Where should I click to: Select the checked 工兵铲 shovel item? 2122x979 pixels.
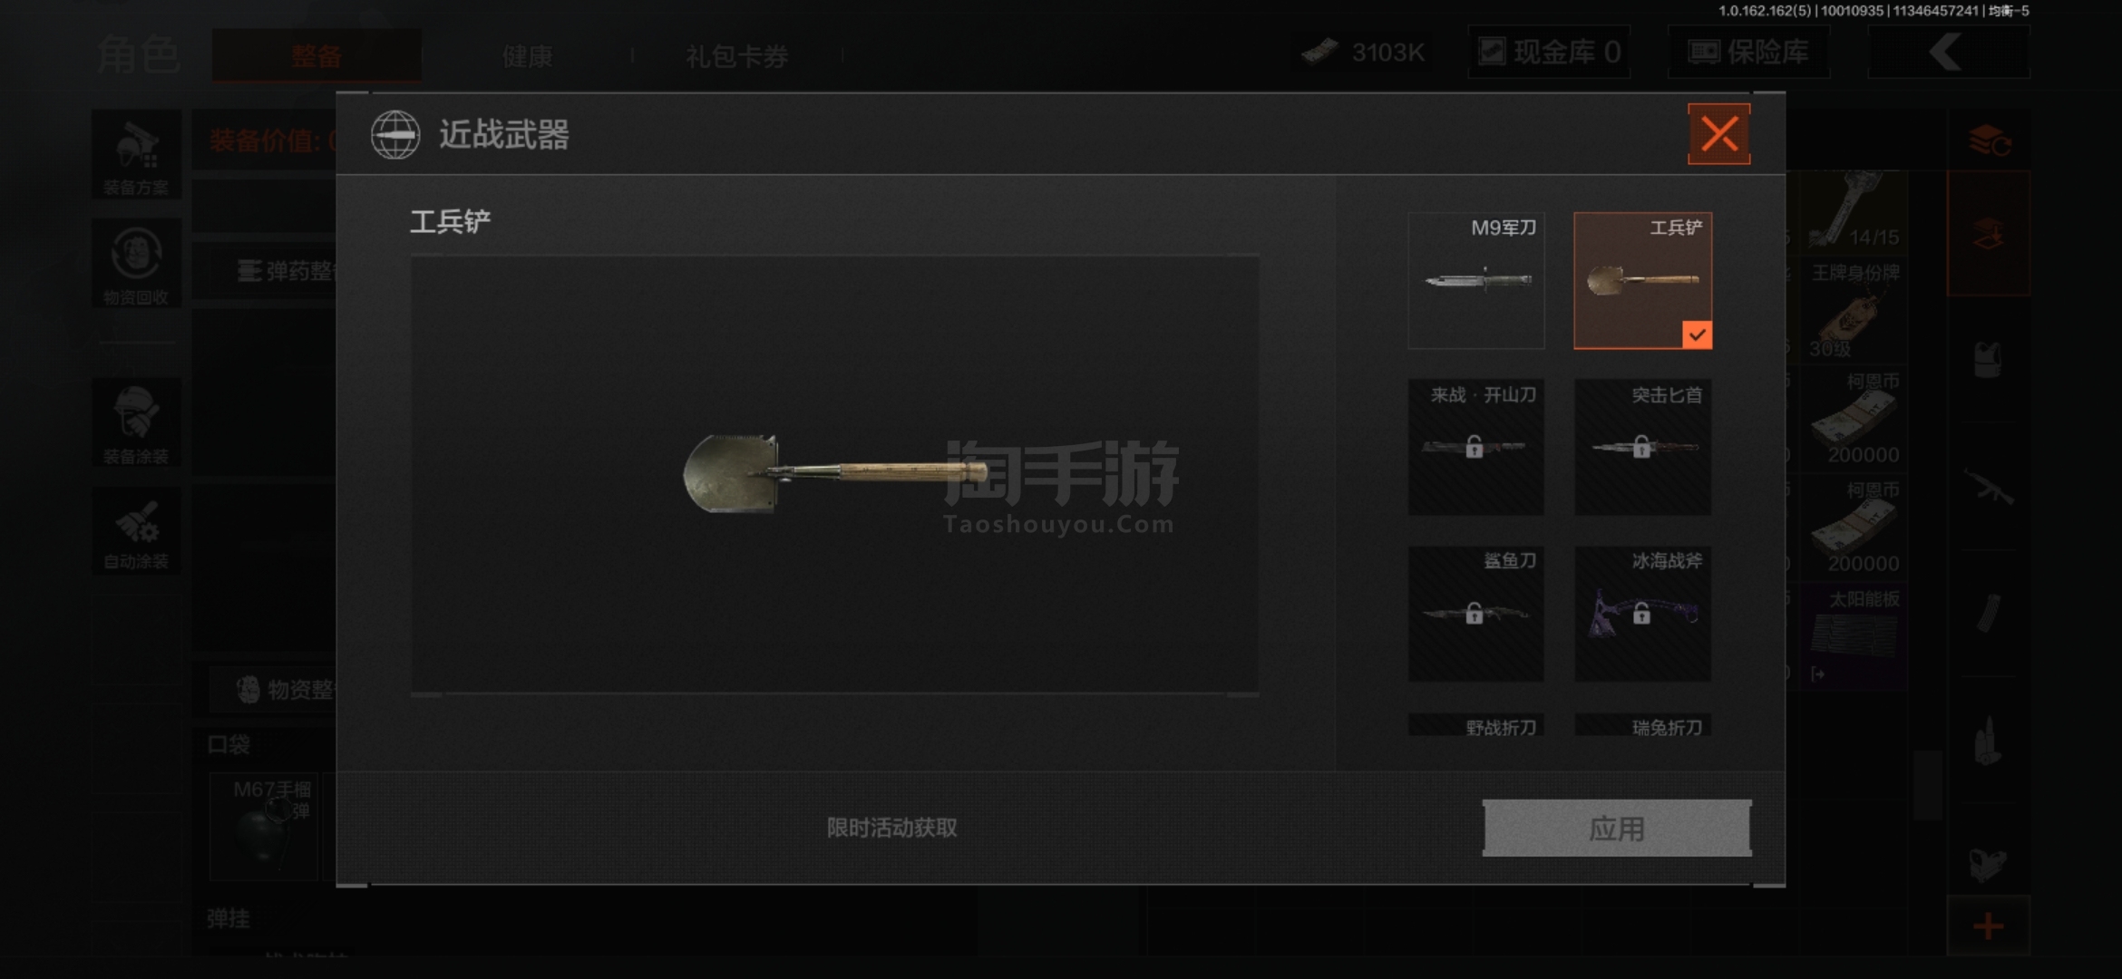pos(1642,281)
